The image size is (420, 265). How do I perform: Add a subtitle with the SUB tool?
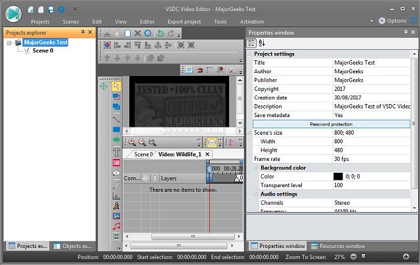(116, 163)
